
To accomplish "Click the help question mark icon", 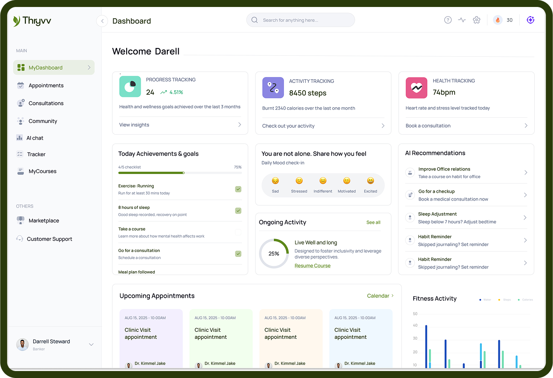I will pyautogui.click(x=448, y=20).
